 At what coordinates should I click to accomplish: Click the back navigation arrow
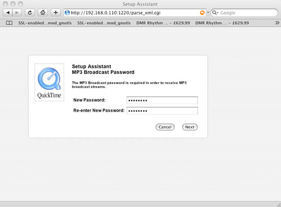click(x=8, y=13)
